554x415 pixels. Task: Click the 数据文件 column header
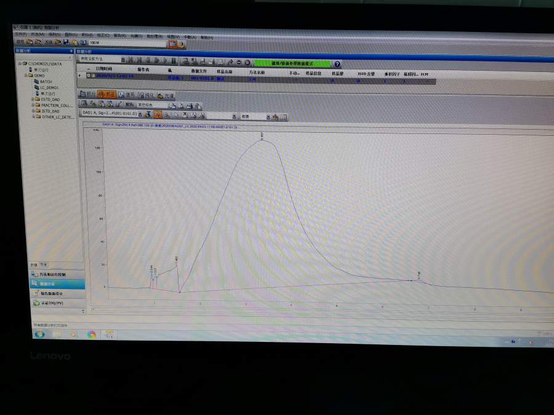click(x=199, y=71)
